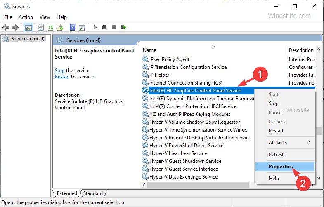The height and width of the screenshot is (207, 324).
Task: Click the Properties sheet toolbar icon
Action: tap(41, 27)
